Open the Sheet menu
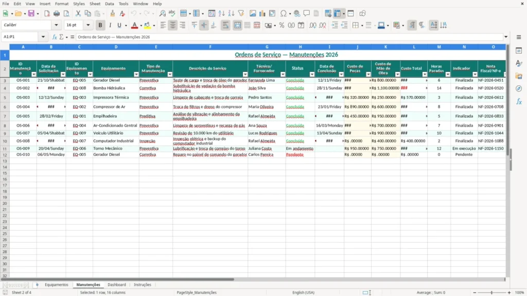Screen dimensions: 527x296 tap(95, 4)
